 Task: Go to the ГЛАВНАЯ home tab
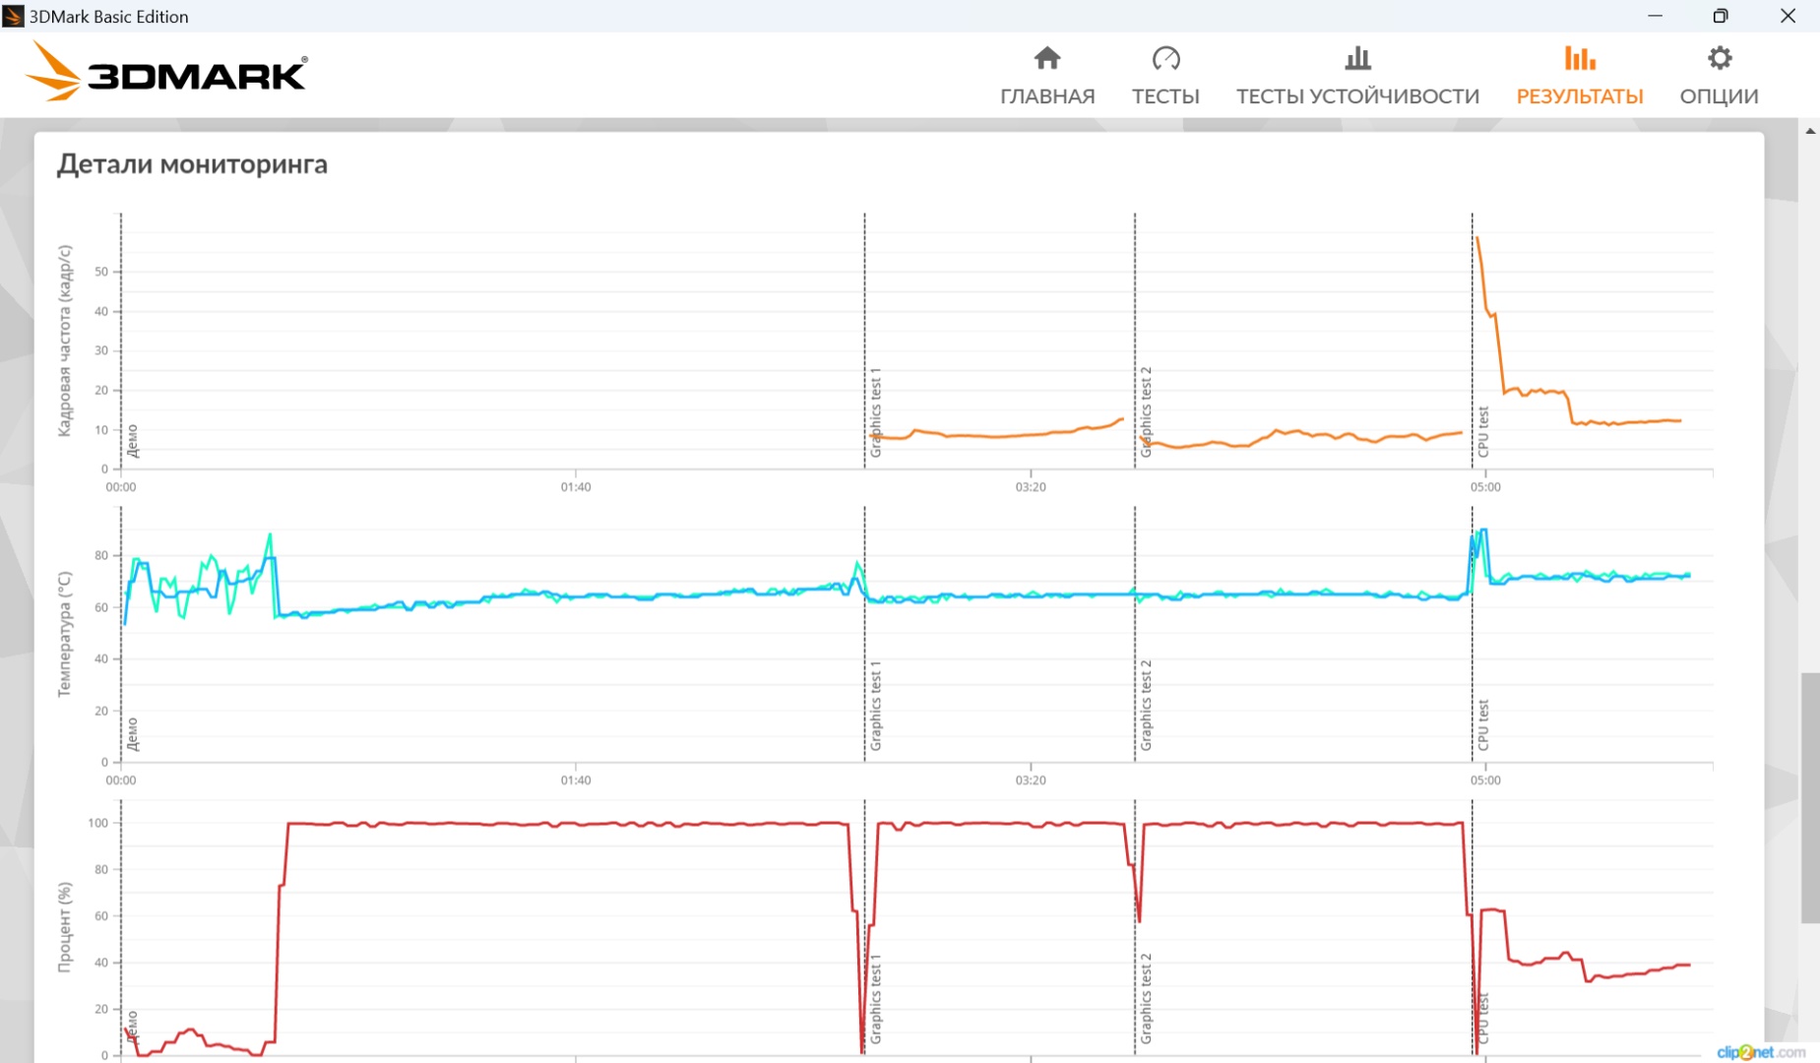(1047, 76)
